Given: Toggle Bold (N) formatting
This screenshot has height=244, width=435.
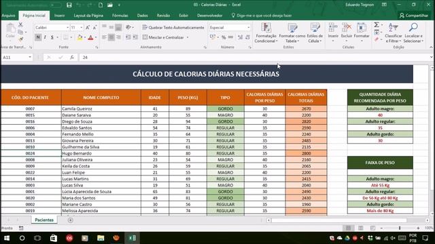Looking at the screenshot, I should (38, 37).
